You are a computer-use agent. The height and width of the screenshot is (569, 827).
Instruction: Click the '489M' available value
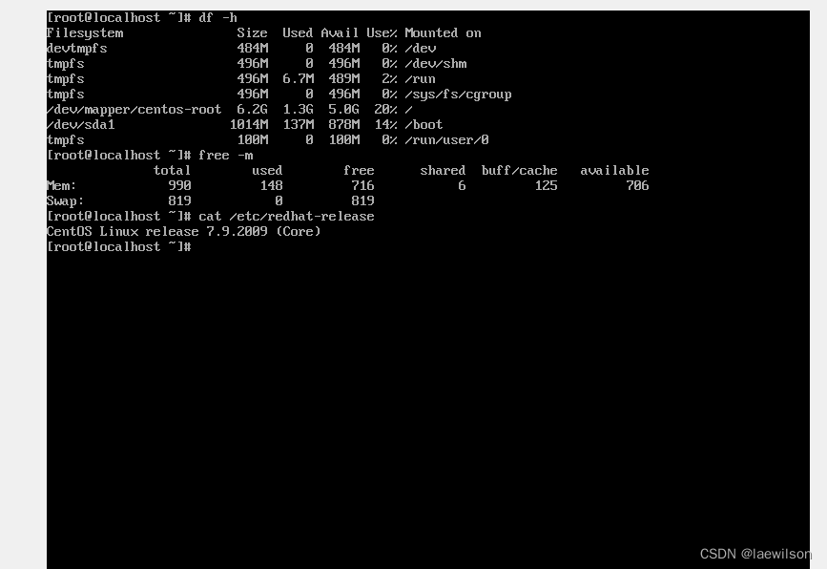tap(344, 78)
